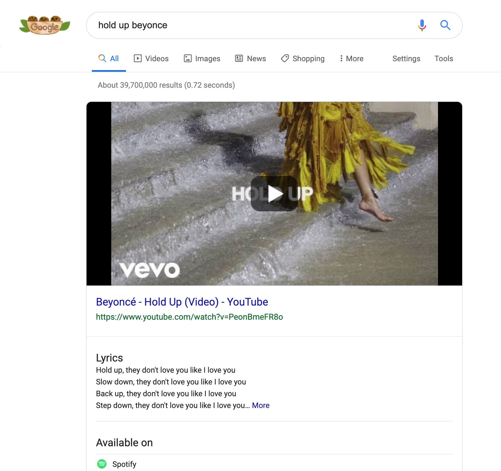Switch to the Images results tab
Screen dimensions: 501x471
[207, 58]
